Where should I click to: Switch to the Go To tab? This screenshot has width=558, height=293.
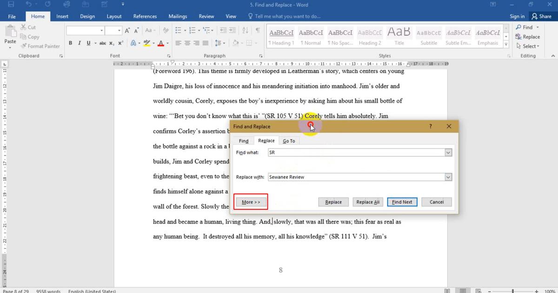[289, 141]
